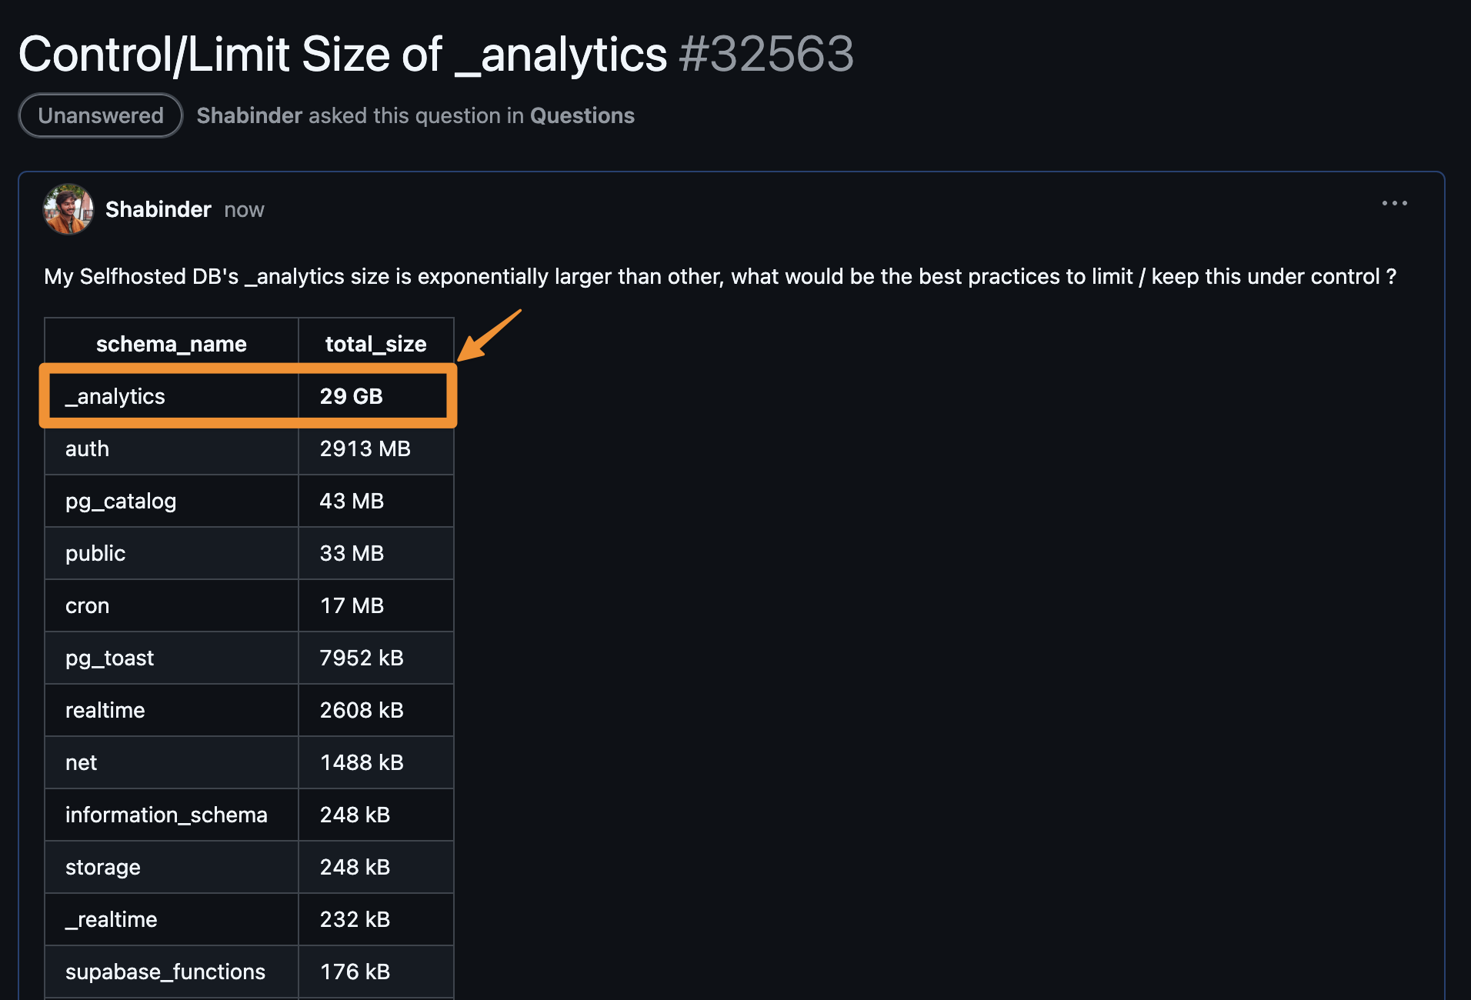Click the discussion number #32563

pos(766,55)
